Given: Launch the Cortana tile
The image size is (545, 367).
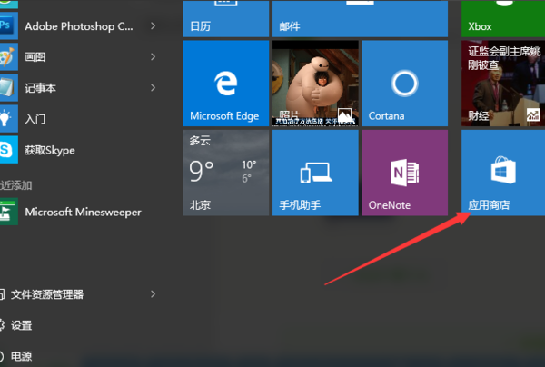Looking at the screenshot, I should pyautogui.click(x=403, y=84).
